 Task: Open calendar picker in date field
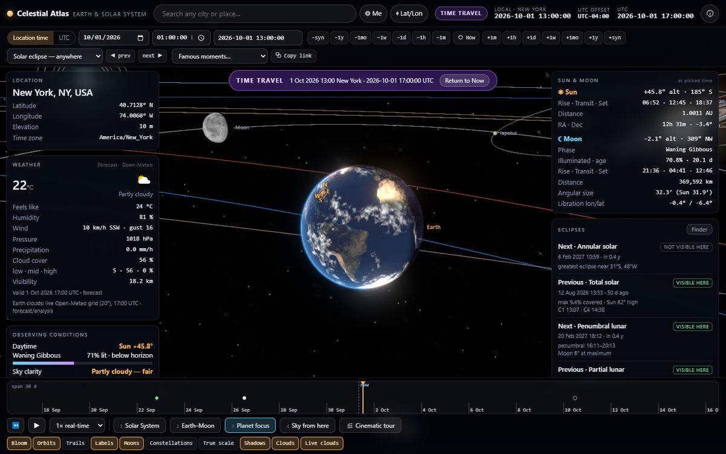[141, 38]
